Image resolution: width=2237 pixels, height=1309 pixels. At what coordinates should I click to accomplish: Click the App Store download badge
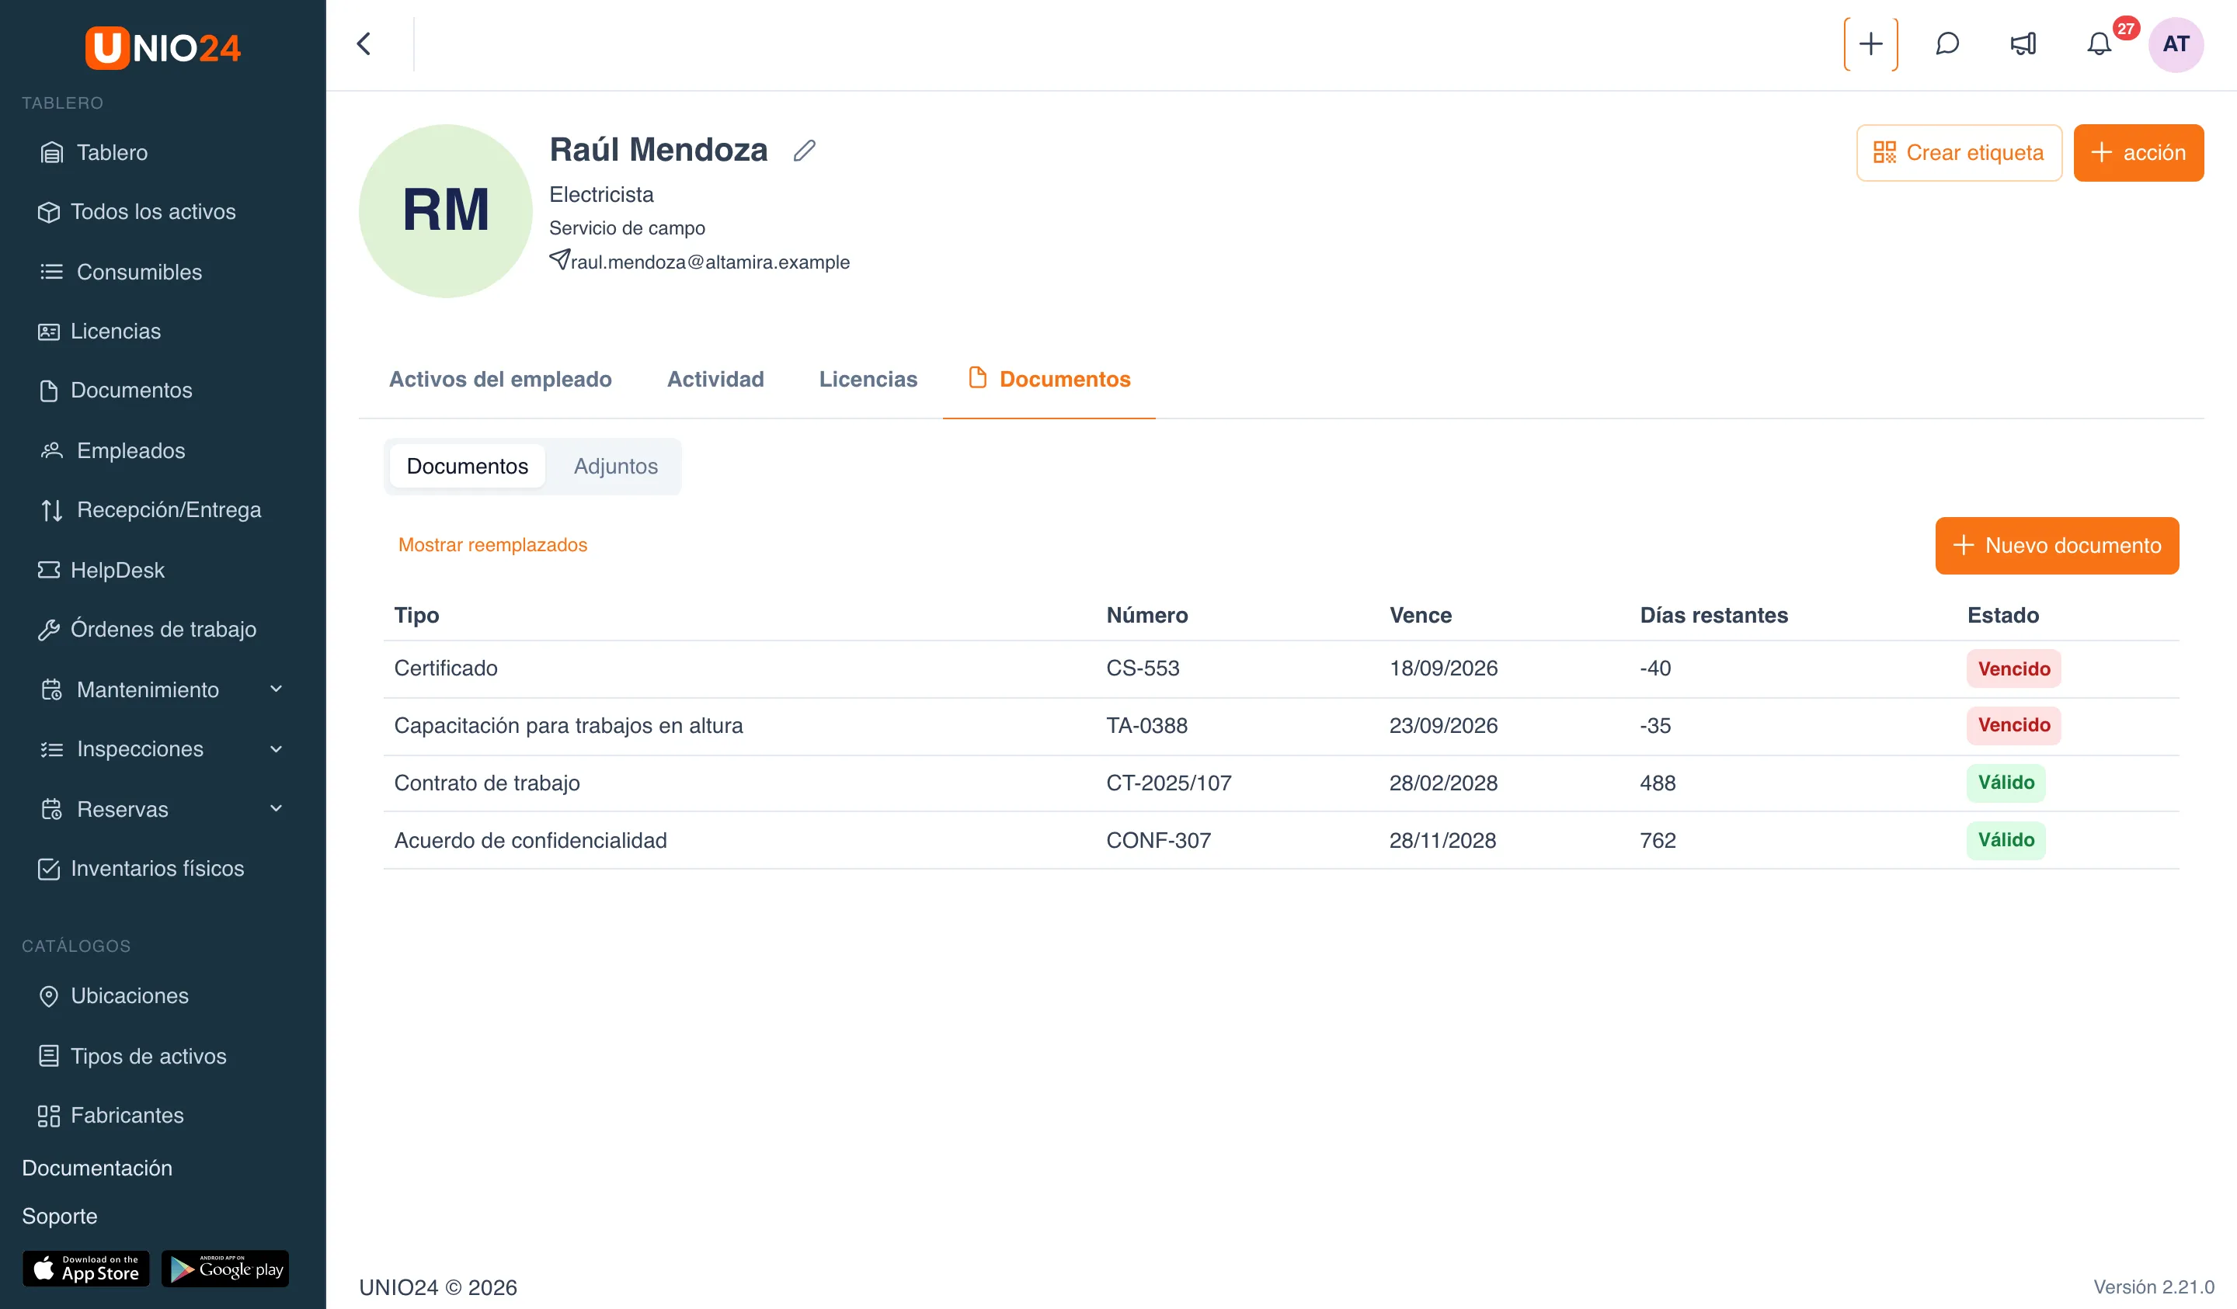(86, 1268)
